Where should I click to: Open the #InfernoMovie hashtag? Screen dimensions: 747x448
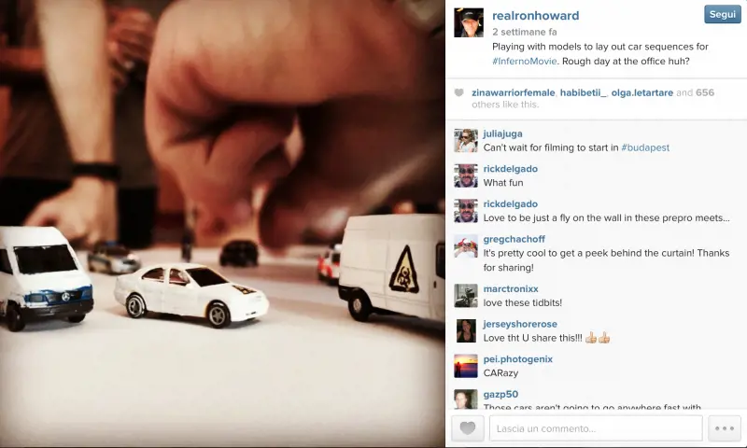click(524, 61)
